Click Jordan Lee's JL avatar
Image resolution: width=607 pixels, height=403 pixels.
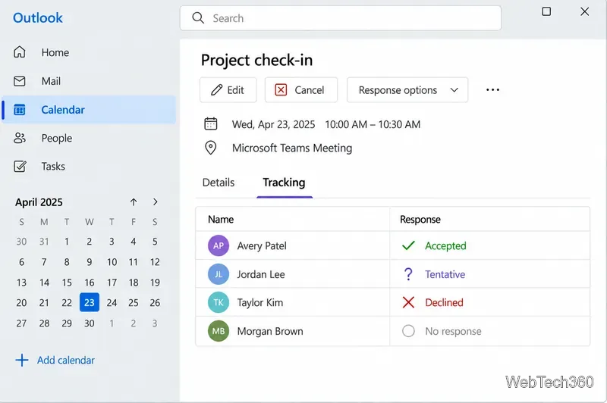(219, 274)
